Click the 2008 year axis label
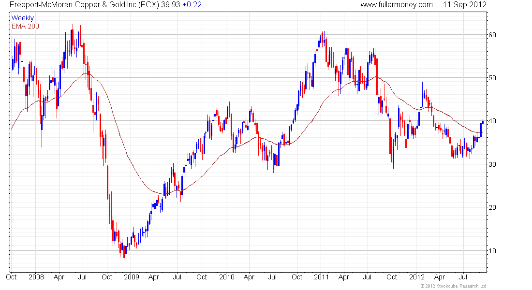 click(x=36, y=277)
